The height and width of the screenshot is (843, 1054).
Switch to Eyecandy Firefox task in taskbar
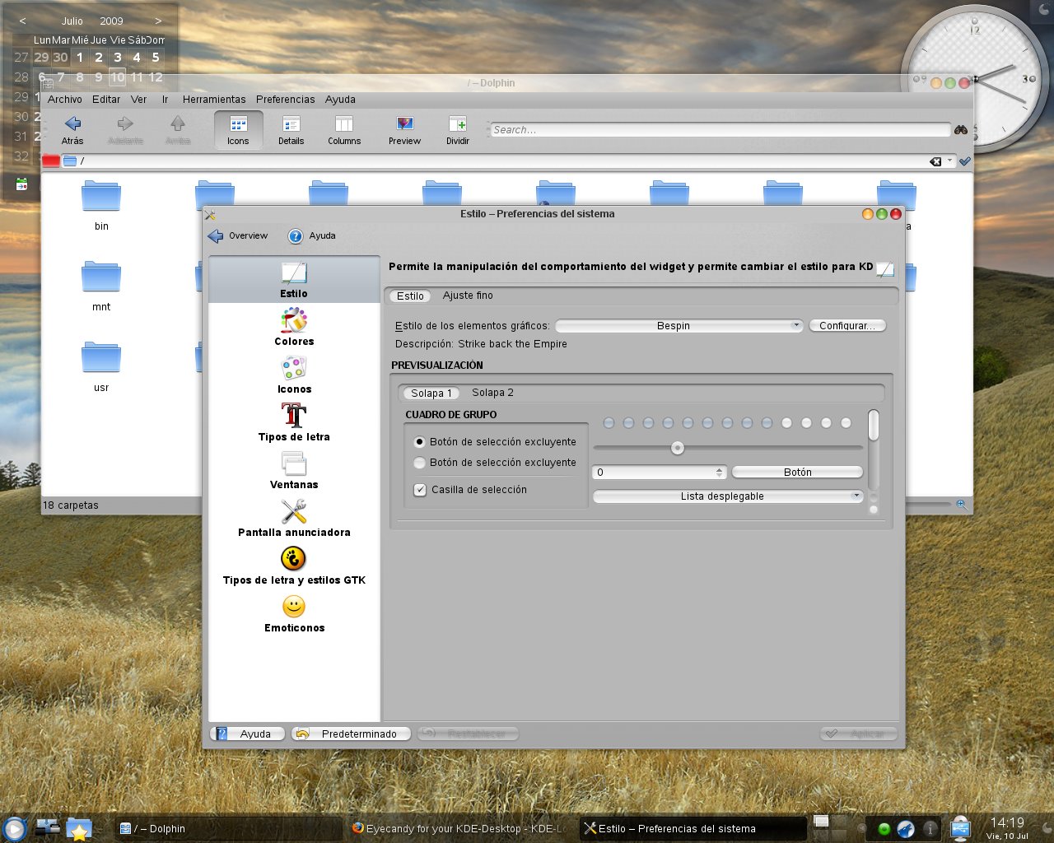[x=459, y=829]
